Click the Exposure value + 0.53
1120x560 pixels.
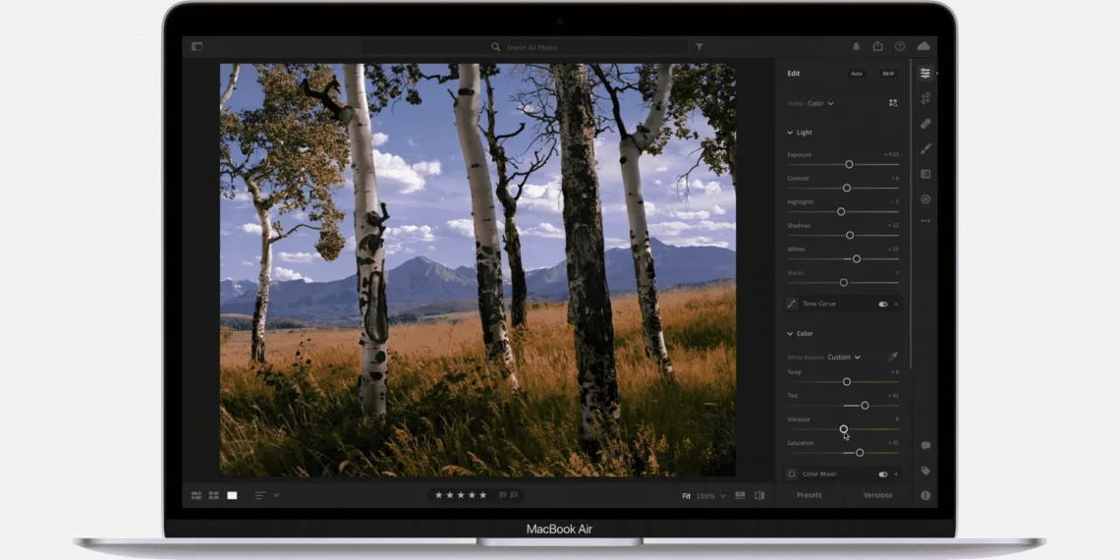891,154
